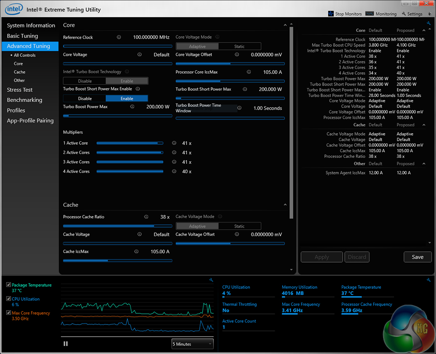Open Monitoring view icon in title bar

(x=370, y=14)
